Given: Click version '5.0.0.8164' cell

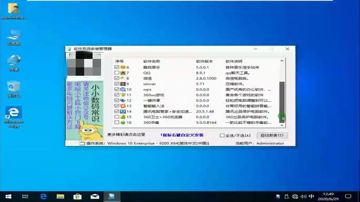Looking at the screenshot, I should [206, 122].
